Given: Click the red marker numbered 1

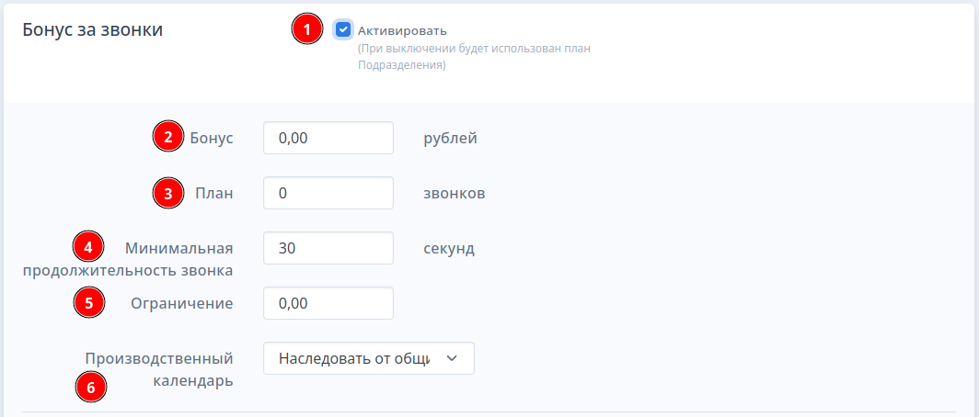Looking at the screenshot, I should (x=307, y=29).
